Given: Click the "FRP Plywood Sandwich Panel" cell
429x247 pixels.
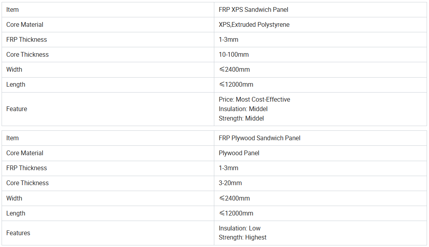Looking at the screenshot, I should click(259, 138).
